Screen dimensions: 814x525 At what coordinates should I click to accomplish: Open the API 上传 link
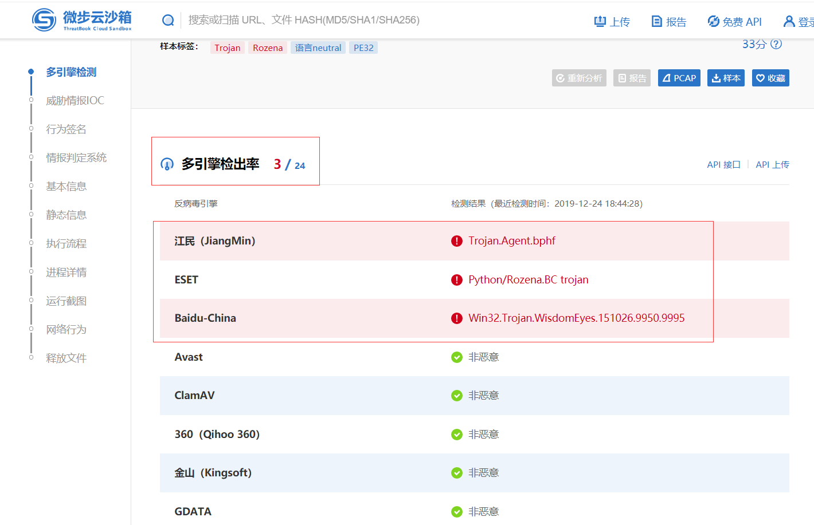(772, 165)
